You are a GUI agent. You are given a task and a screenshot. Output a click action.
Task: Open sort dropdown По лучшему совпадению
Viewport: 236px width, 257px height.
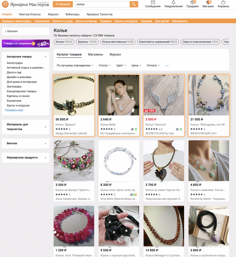click(75, 66)
